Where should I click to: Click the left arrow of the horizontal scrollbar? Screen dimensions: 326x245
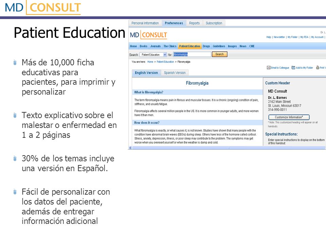[x=130, y=148]
